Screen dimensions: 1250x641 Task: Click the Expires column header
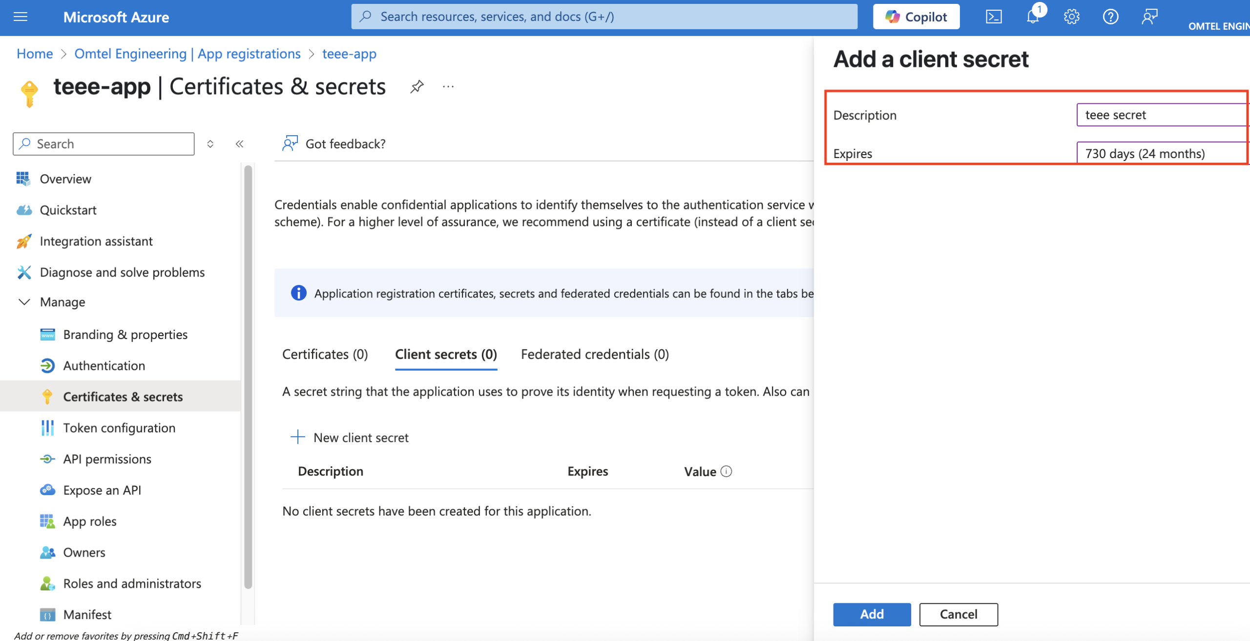tap(587, 471)
